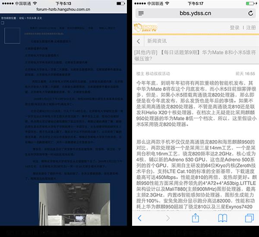Tap the Safari forward arrow
The image size is (259, 237).
point(168,218)
